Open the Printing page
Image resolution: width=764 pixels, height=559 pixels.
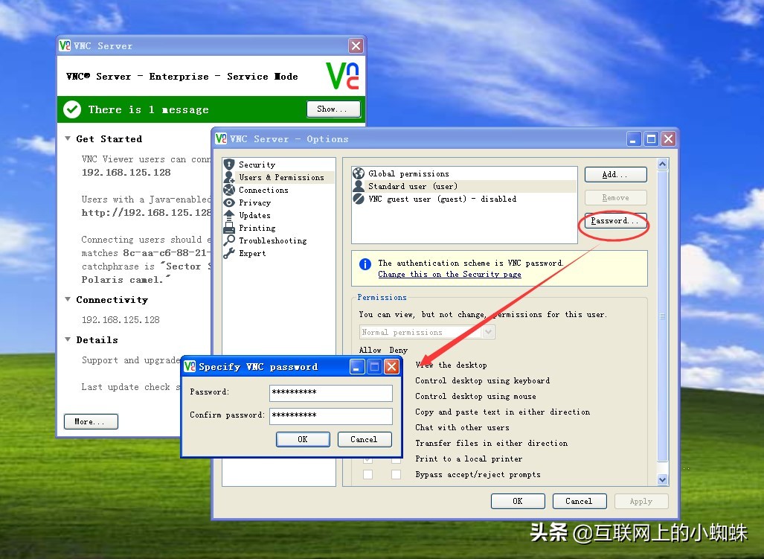pyautogui.click(x=257, y=228)
